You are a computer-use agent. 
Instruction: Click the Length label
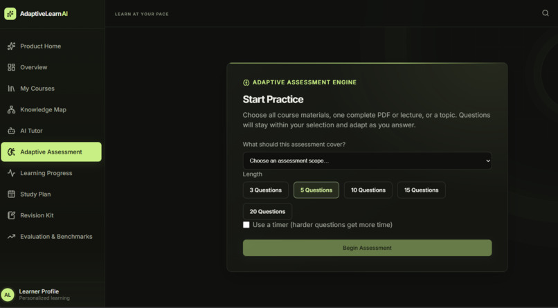coord(252,174)
